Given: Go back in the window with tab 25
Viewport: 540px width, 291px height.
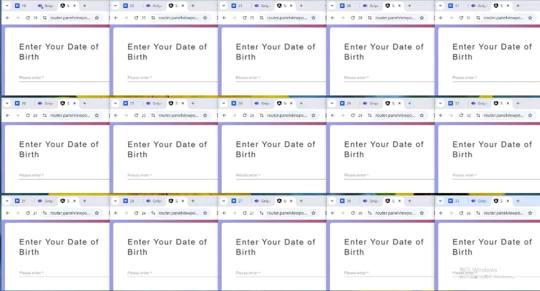Looking at the screenshot, I should pyautogui.click(x=224, y=17).
